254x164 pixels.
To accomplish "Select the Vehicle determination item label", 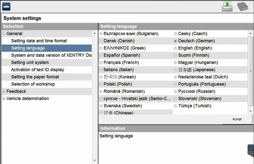I will point(27,99).
